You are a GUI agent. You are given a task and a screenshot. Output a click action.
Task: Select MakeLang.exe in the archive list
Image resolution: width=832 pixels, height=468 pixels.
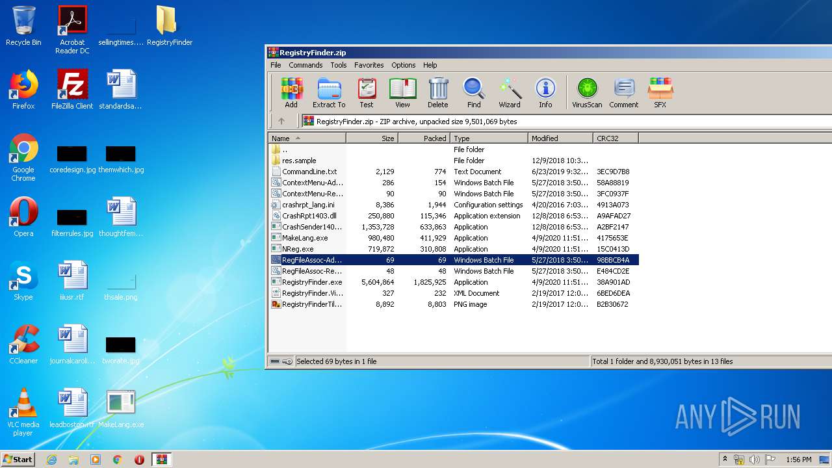[x=454, y=238]
